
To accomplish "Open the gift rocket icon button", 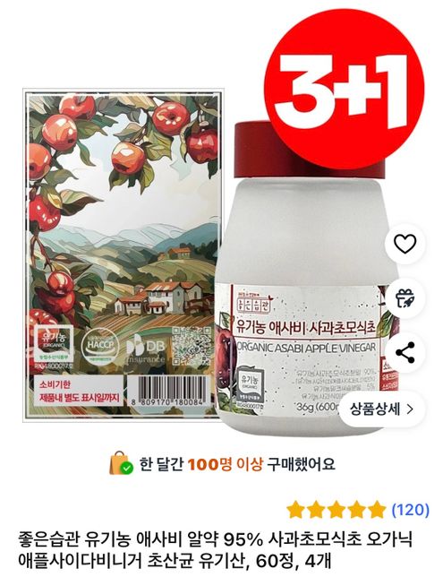I will (405, 297).
